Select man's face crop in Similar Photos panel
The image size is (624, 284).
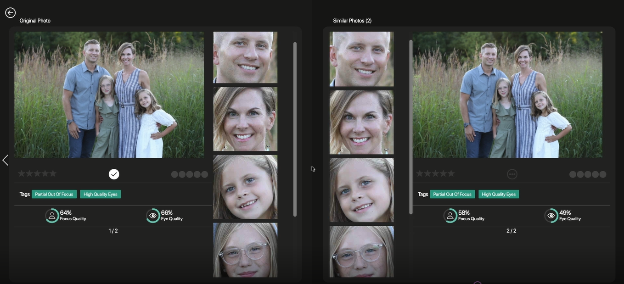pos(361,59)
